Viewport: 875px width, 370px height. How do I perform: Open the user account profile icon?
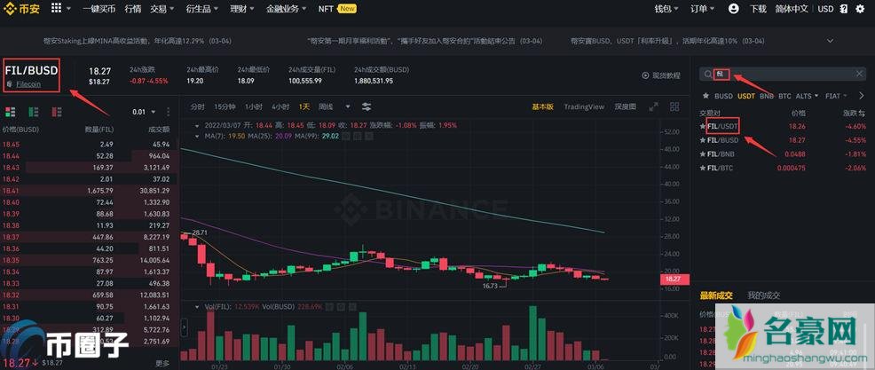(733, 8)
